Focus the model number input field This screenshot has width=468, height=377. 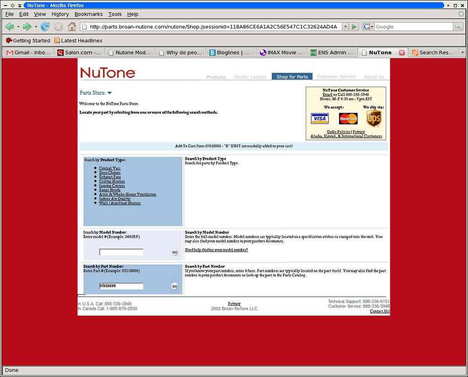(x=121, y=252)
